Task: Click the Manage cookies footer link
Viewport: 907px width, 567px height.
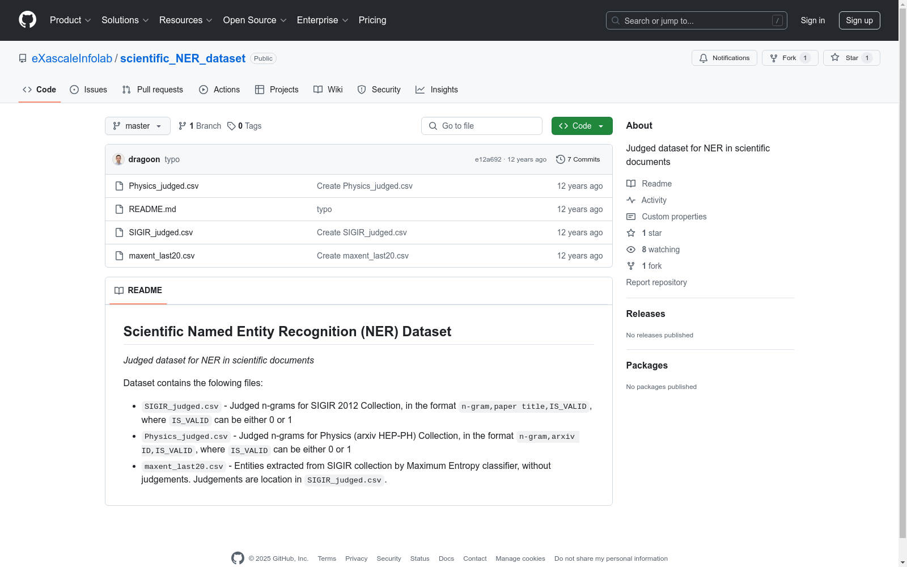Action: click(x=520, y=558)
